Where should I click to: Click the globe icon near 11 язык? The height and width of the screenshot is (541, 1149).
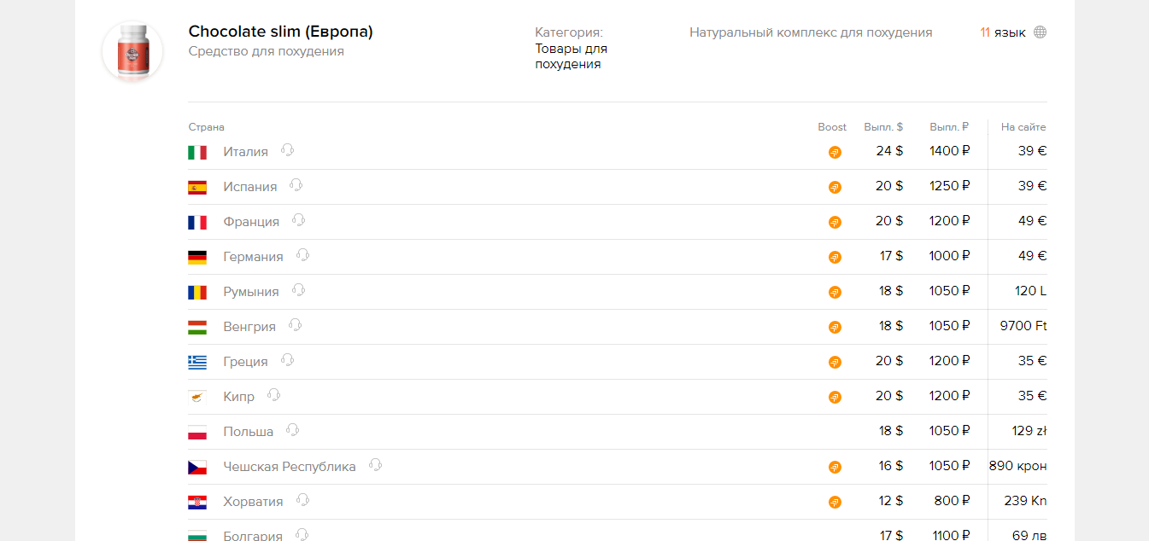1040,32
